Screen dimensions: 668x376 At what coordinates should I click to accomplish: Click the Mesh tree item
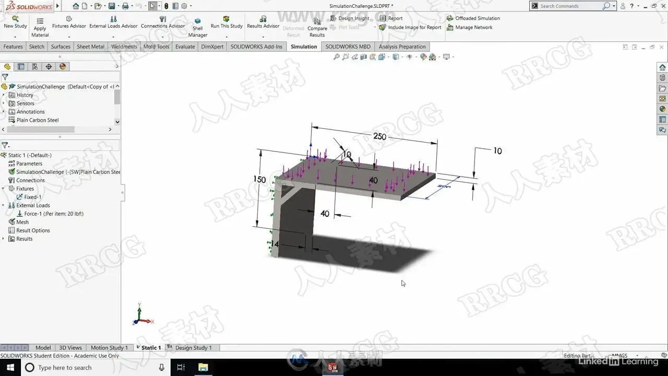(x=19, y=222)
